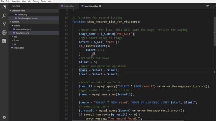Click the $next variable on line 24
The image size is (216, 121).
coord(83,74)
